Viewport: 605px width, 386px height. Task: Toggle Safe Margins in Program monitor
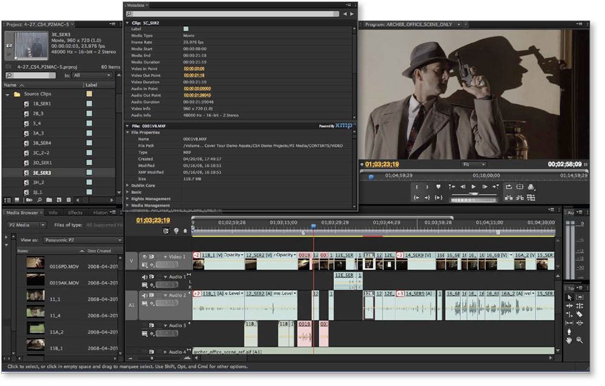[x=520, y=187]
